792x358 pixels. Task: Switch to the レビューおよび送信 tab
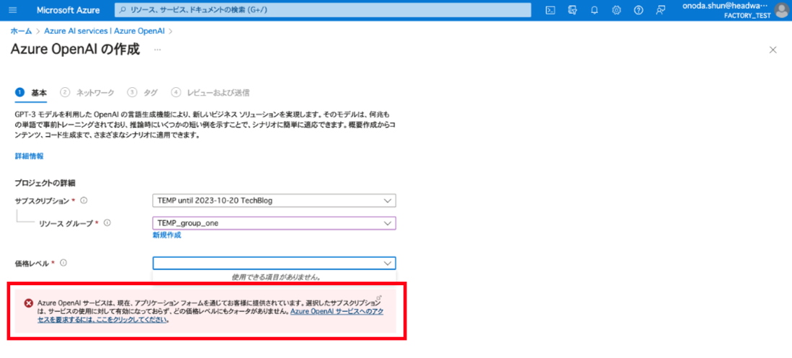click(x=210, y=92)
